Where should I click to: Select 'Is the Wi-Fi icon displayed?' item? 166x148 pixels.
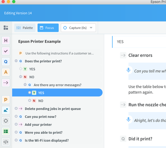pos(46,141)
